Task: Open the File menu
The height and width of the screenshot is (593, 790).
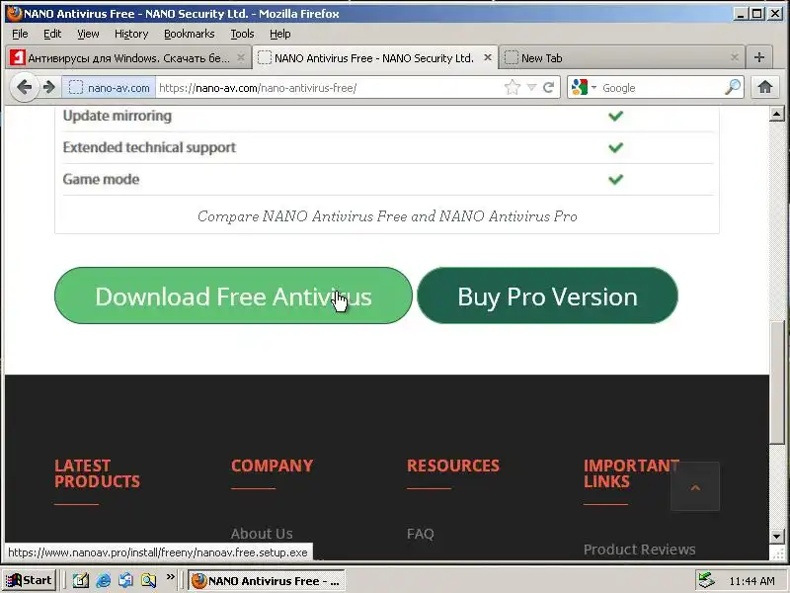Action: pos(20,34)
